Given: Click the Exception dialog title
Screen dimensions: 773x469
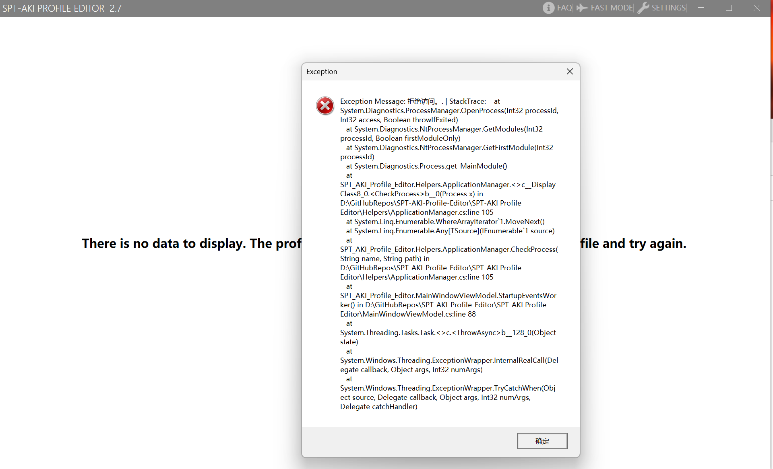Looking at the screenshot, I should (x=322, y=72).
